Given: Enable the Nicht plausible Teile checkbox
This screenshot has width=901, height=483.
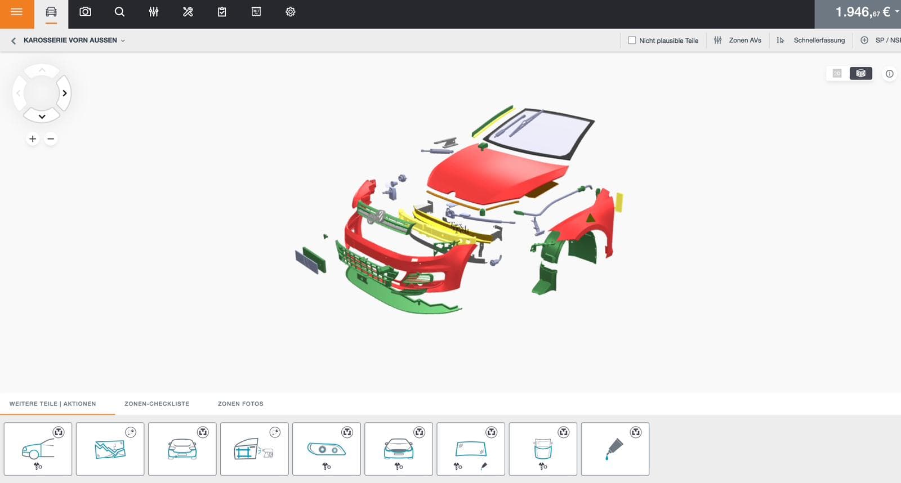Looking at the screenshot, I should (x=632, y=41).
